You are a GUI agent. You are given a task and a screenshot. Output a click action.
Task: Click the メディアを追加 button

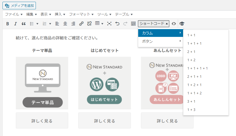pos(19,6)
